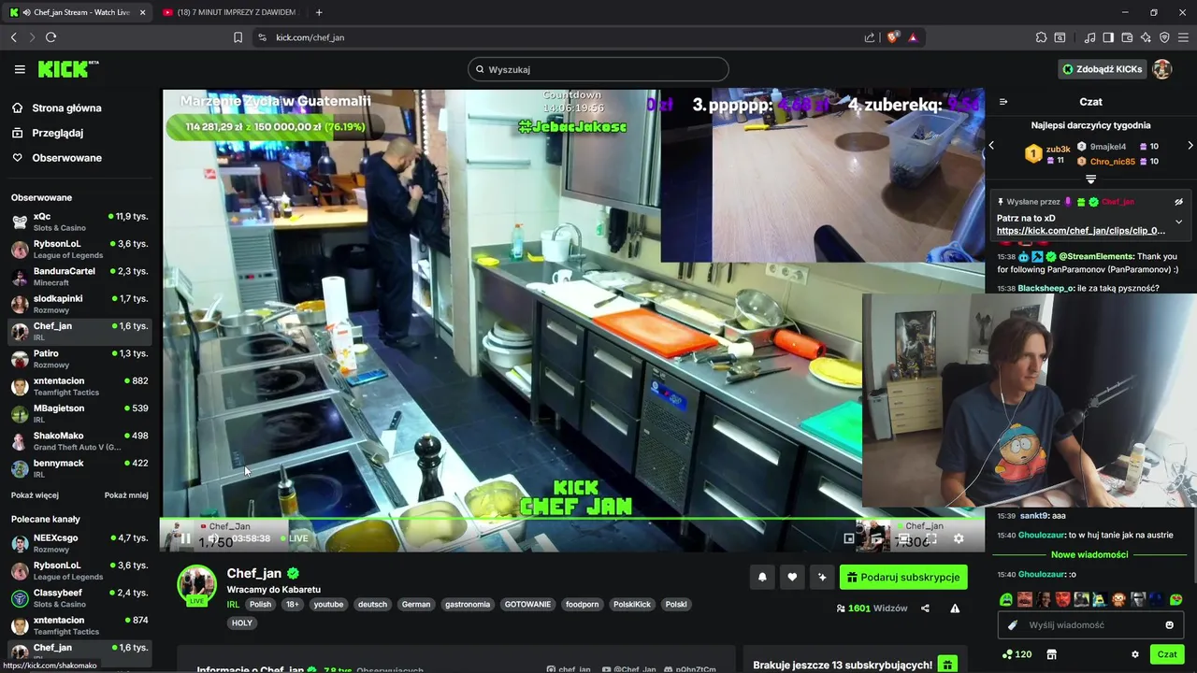The image size is (1197, 673).
Task: Send message with green Czat button
Action: [1167, 654]
